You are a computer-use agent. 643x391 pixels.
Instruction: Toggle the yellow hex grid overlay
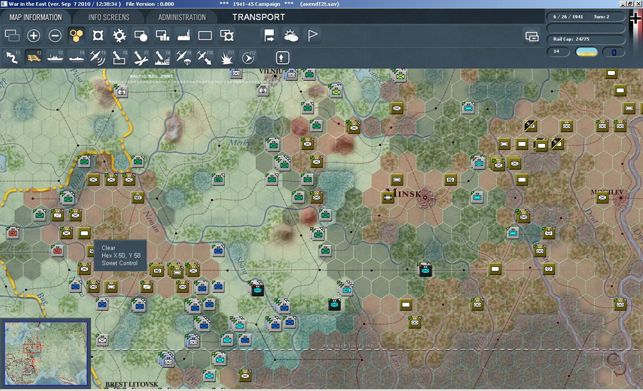pyautogui.click(x=76, y=36)
